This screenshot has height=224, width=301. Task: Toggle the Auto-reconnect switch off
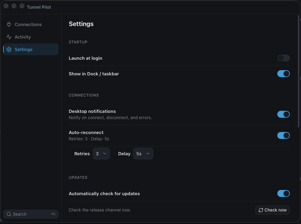click(x=283, y=135)
